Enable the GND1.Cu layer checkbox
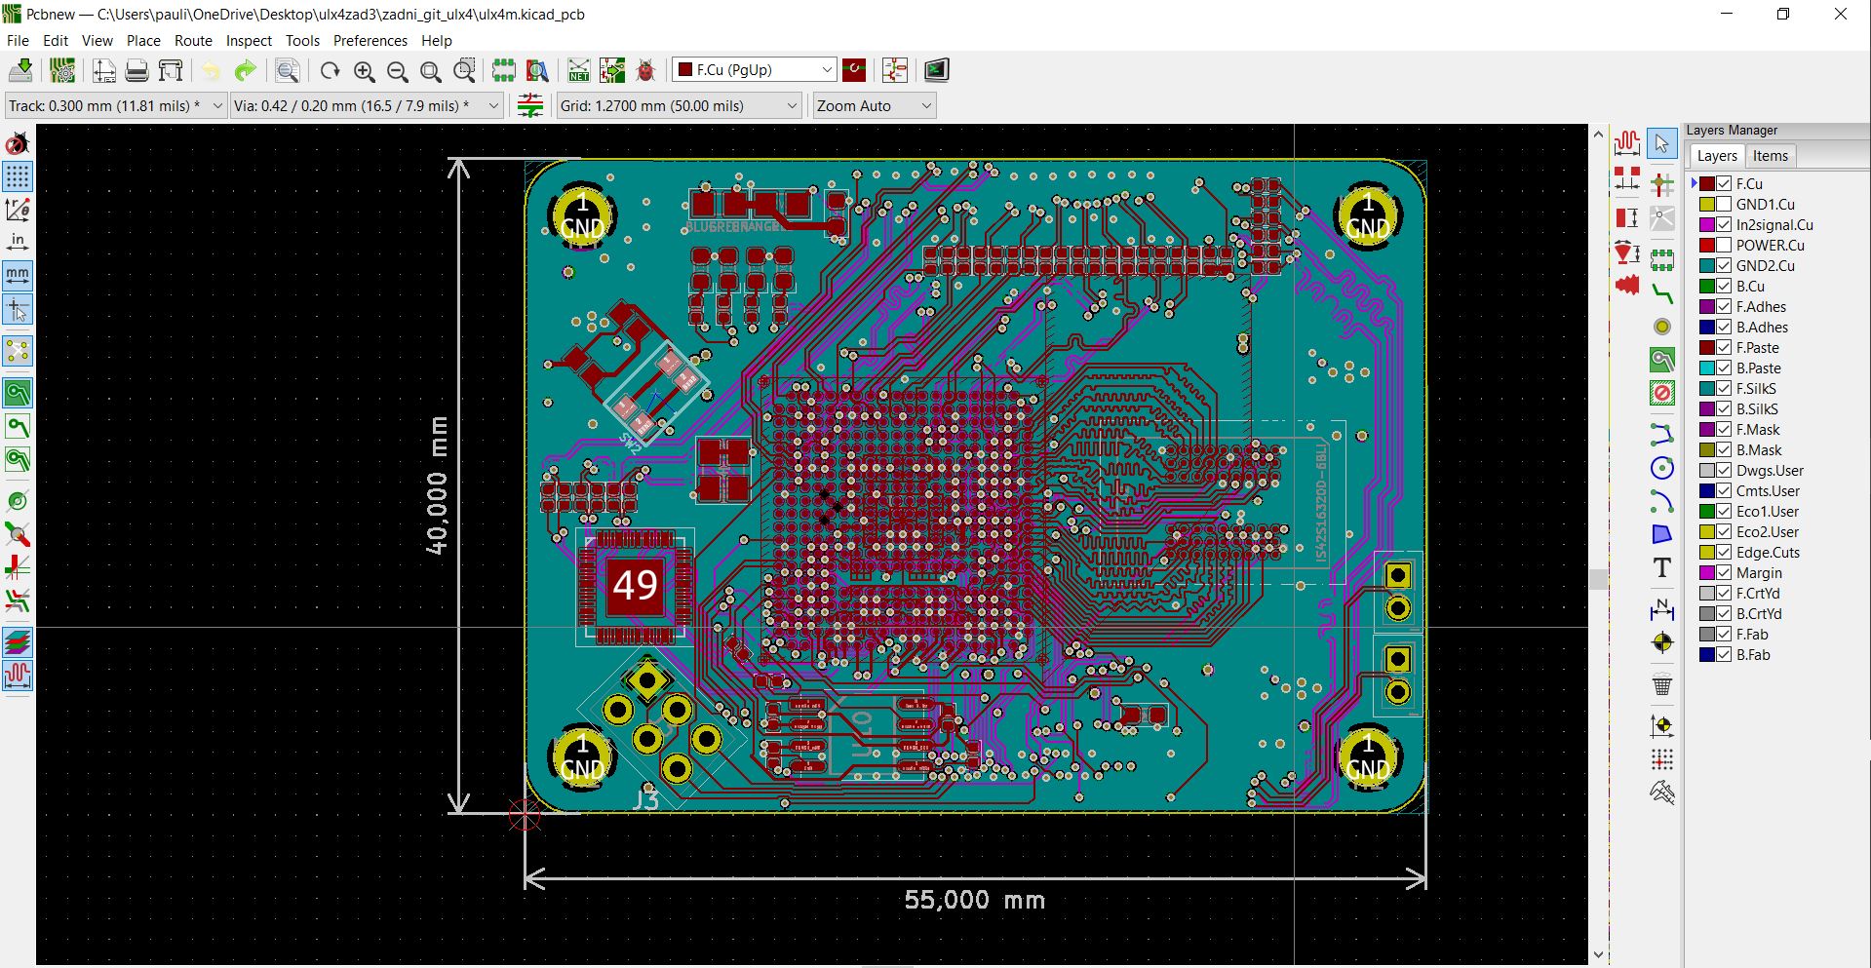Image resolution: width=1871 pixels, height=968 pixels. tap(1724, 205)
